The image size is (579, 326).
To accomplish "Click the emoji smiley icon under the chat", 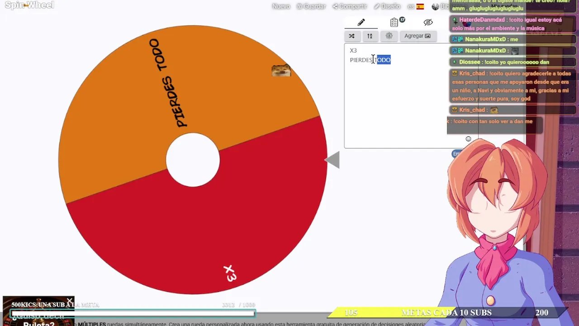I will (468, 139).
